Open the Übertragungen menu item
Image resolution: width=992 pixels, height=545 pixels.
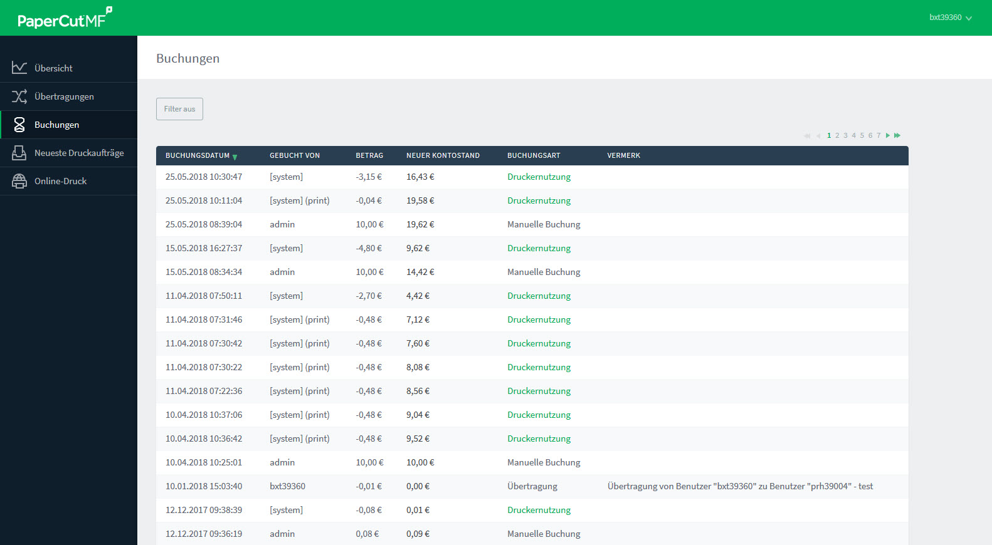pos(64,96)
